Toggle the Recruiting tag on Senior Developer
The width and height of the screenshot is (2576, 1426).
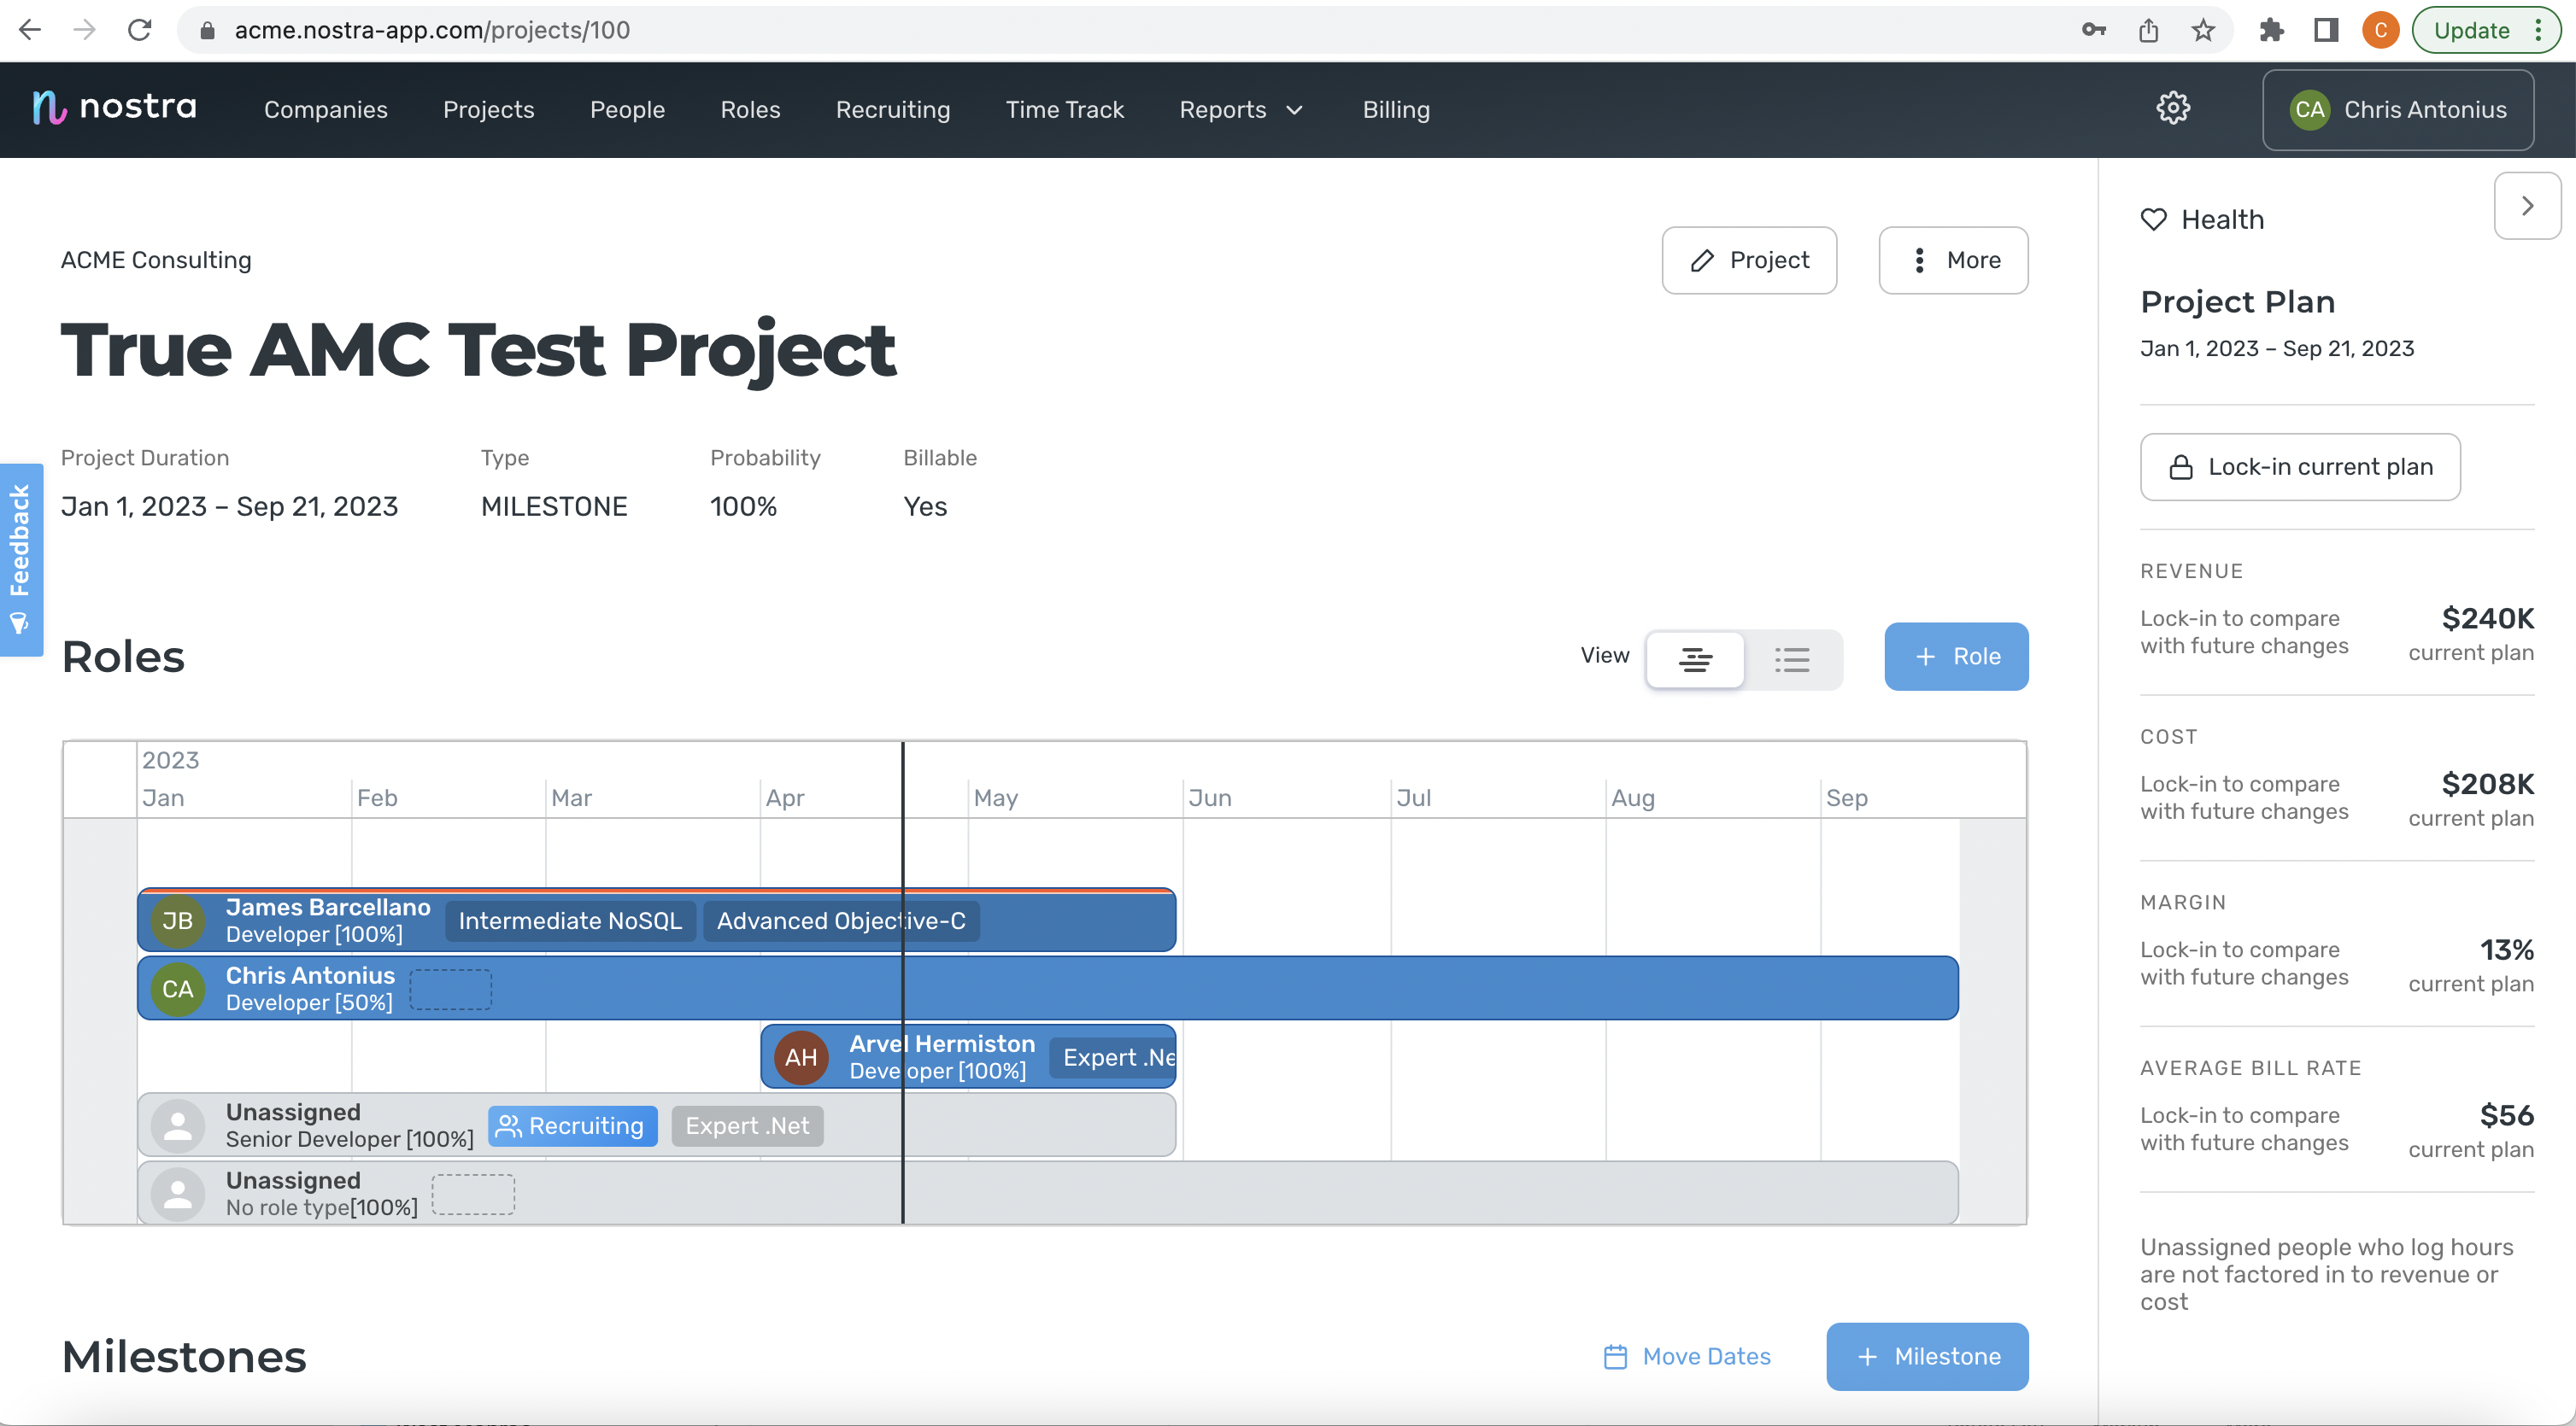pyautogui.click(x=573, y=1126)
